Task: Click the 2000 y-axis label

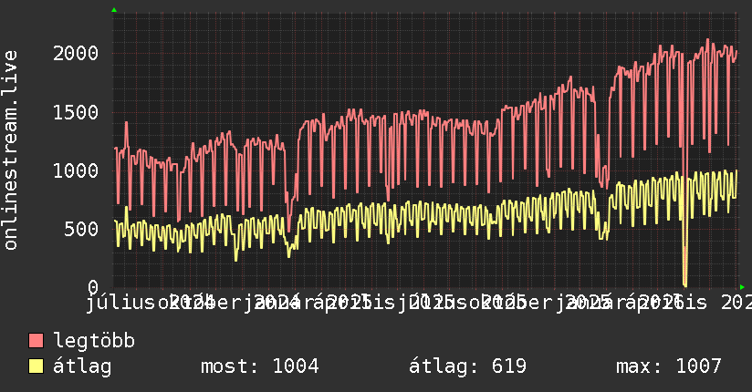Action: pos(76,53)
